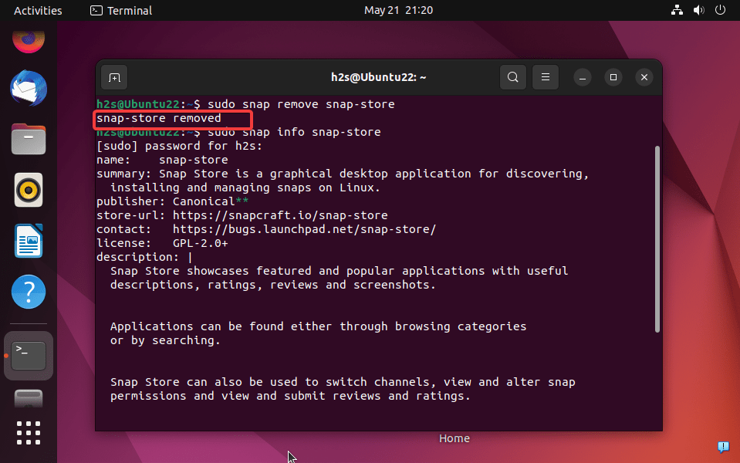Click the 'snap-store removed' output line
This screenshot has height=463, width=740.
click(x=159, y=118)
